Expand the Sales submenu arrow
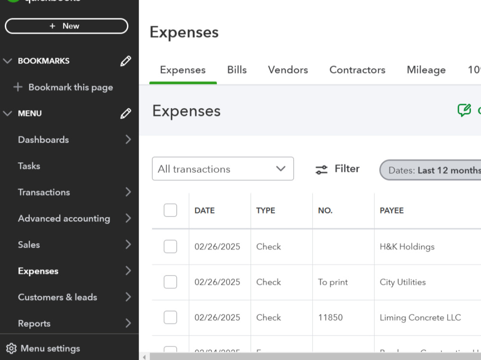Viewport: 481px width, 360px height. (x=128, y=245)
